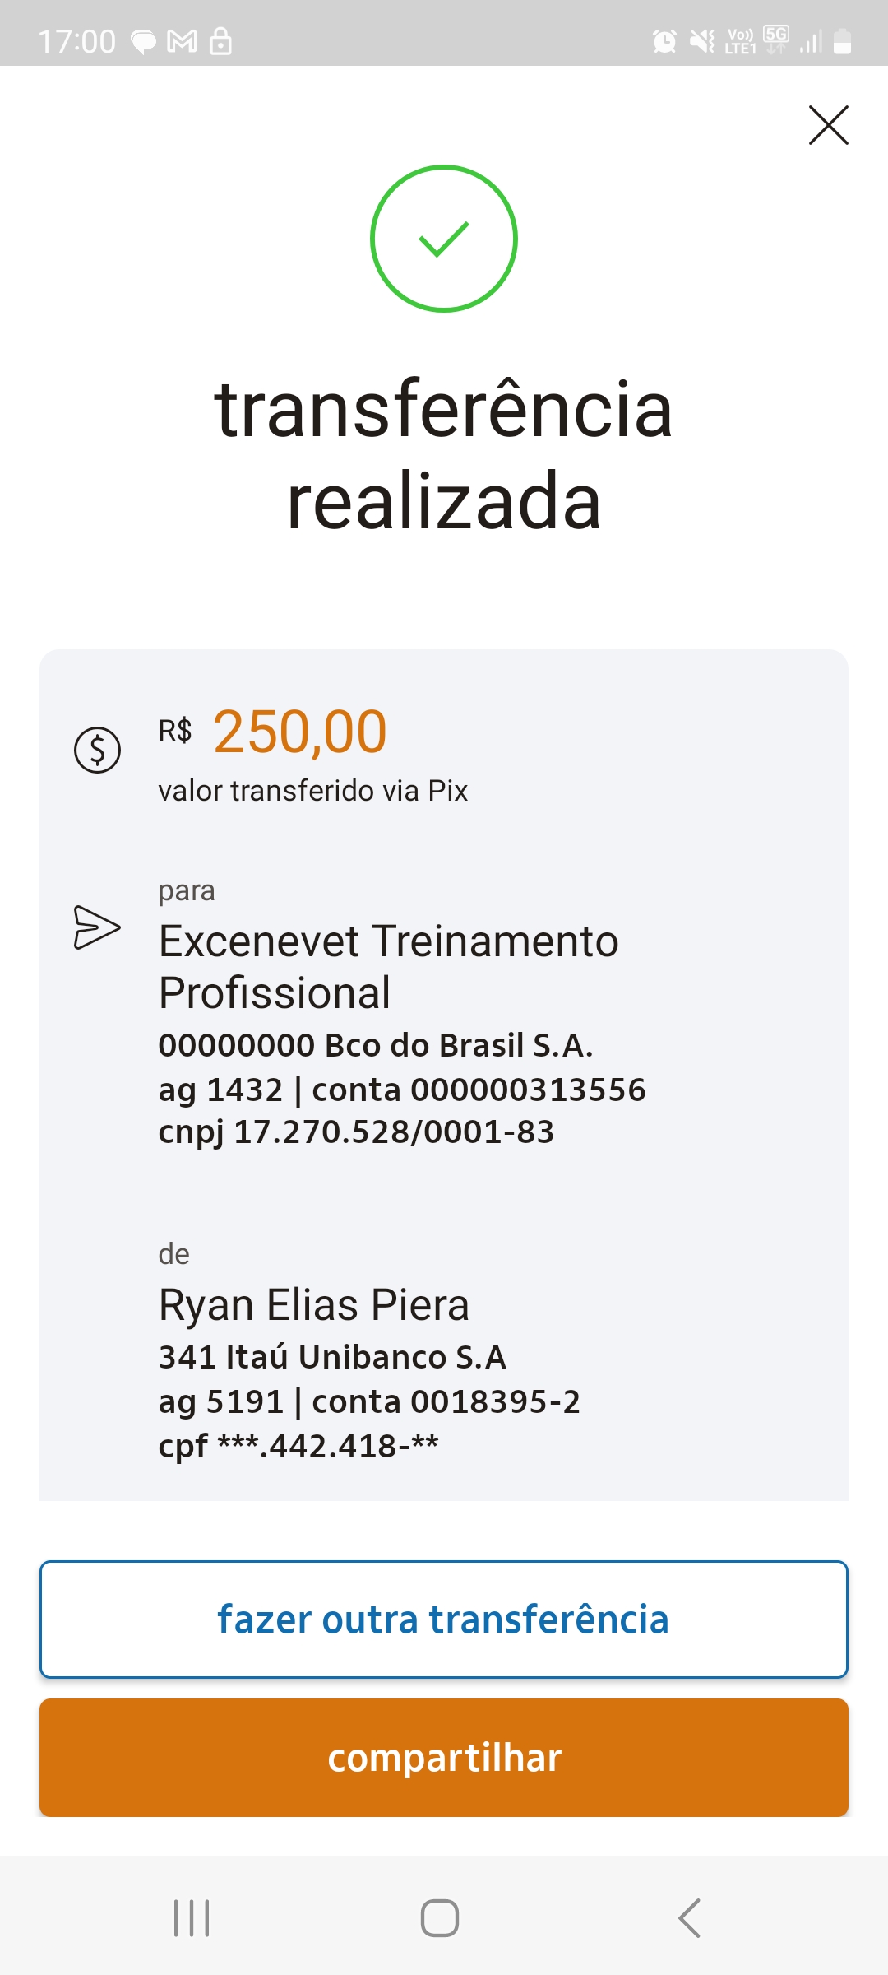Tap the alarm clock status icon
This screenshot has width=888, height=1975.
click(664, 40)
